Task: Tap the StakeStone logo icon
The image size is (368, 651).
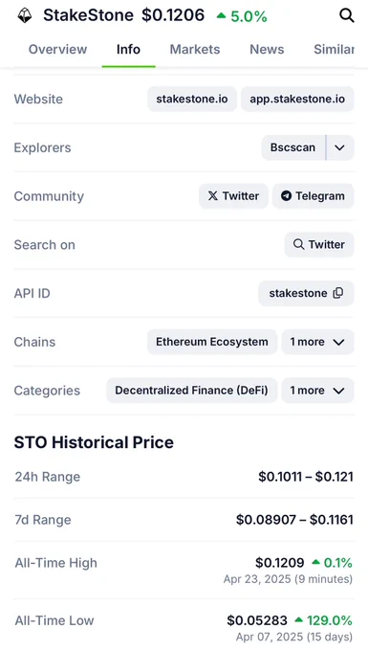Action: pos(25,15)
